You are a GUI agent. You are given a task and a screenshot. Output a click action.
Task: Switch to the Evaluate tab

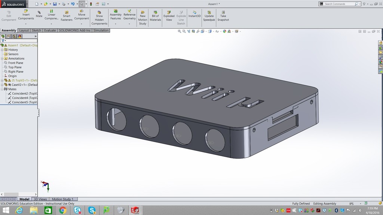(x=50, y=31)
